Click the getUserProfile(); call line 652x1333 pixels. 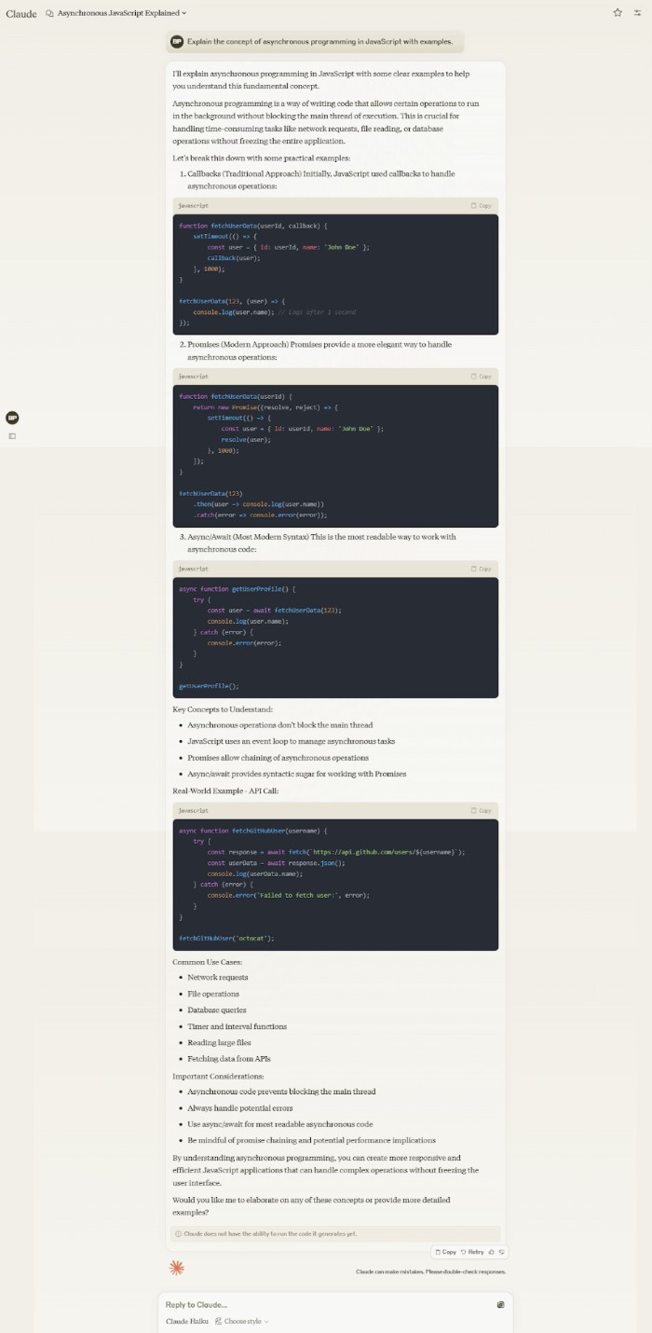(209, 685)
